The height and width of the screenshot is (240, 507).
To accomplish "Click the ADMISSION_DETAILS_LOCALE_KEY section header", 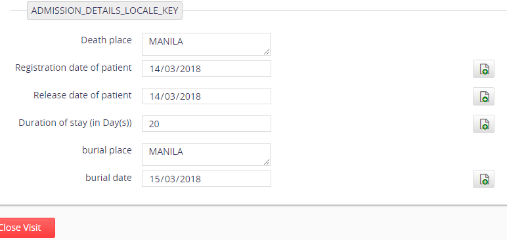I will pyautogui.click(x=105, y=10).
